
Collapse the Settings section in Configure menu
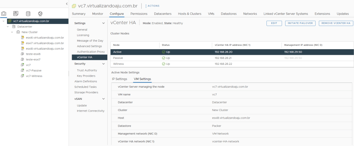click(103, 23)
